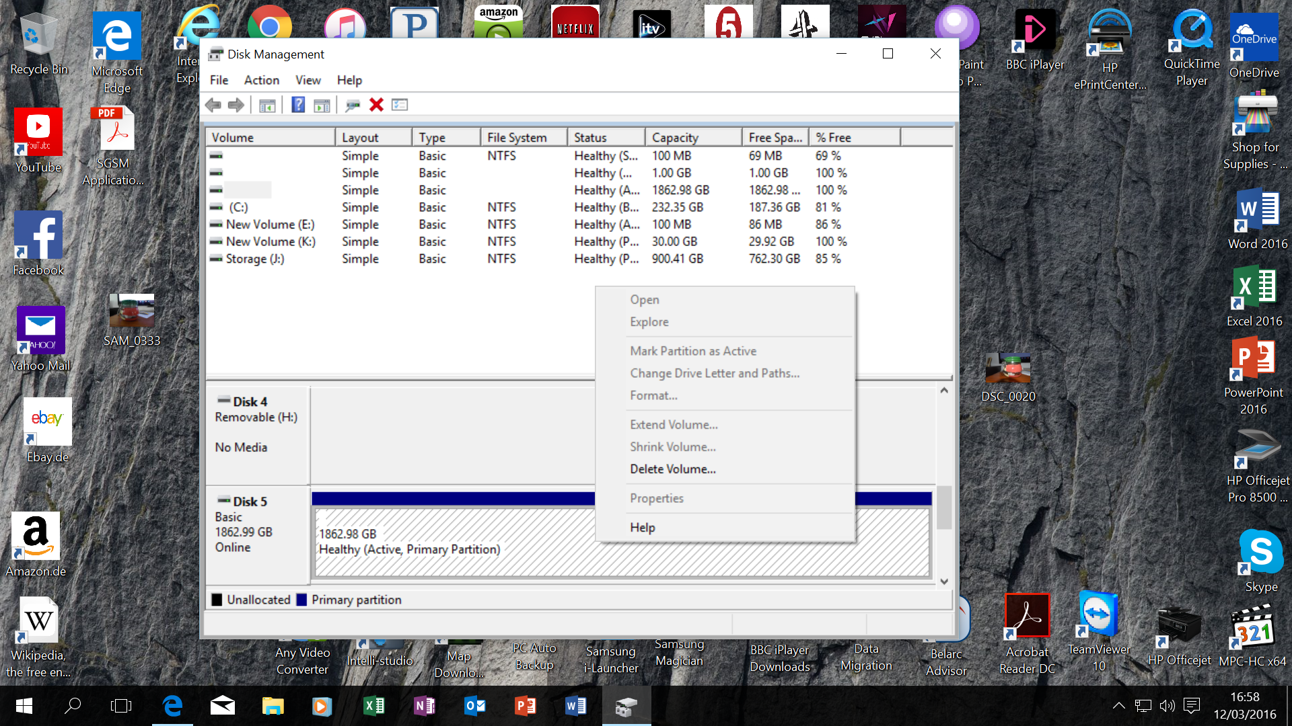Click the Help toolbar icon

[x=298, y=105]
